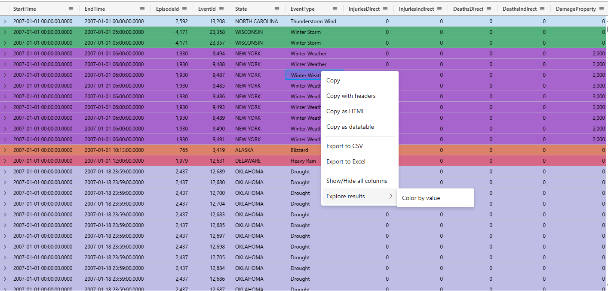
Task: Select Show/Hide all columns
Action: [x=360, y=181]
